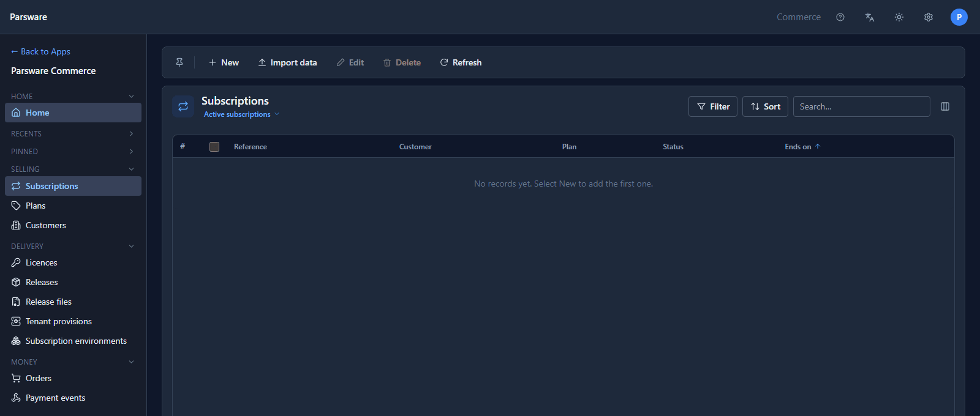Open the Active subscriptions view dropdown
This screenshot has height=416, width=980.
[x=241, y=114]
